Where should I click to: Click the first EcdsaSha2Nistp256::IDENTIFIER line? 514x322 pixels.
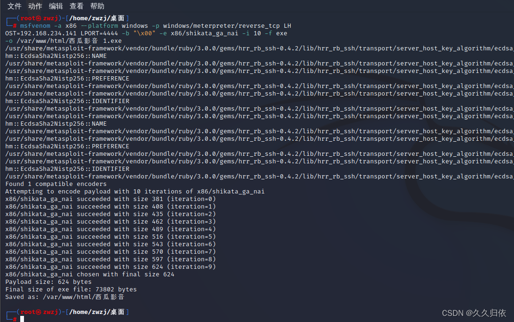coord(67,101)
